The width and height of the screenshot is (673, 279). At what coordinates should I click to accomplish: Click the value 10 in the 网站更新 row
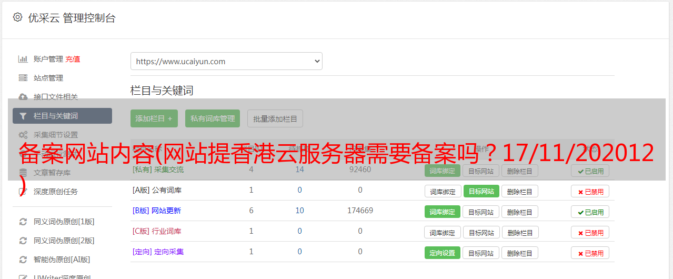(299, 211)
